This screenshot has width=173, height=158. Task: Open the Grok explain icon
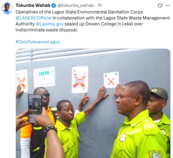coord(160,5)
